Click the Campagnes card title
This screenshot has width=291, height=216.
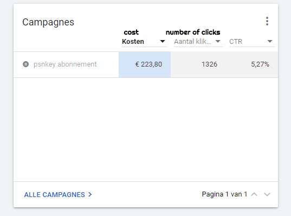coord(48,22)
